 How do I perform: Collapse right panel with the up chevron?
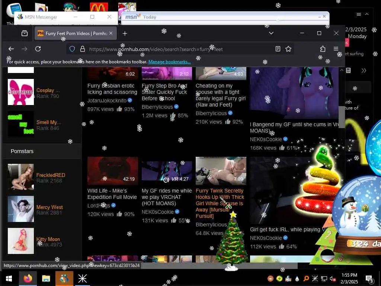367,15
